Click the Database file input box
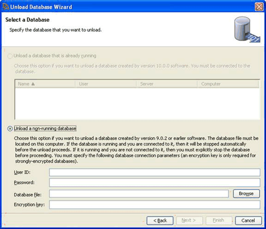Viewport: 266px width, 229px height. pyautogui.click(x=139, y=194)
